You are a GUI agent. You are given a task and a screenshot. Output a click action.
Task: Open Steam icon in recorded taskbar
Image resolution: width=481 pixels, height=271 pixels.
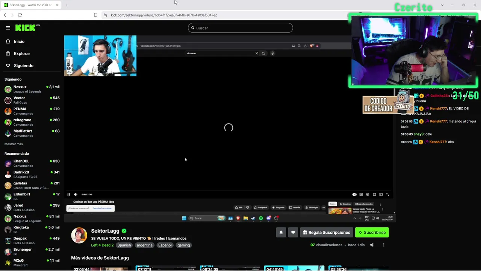click(x=253, y=218)
